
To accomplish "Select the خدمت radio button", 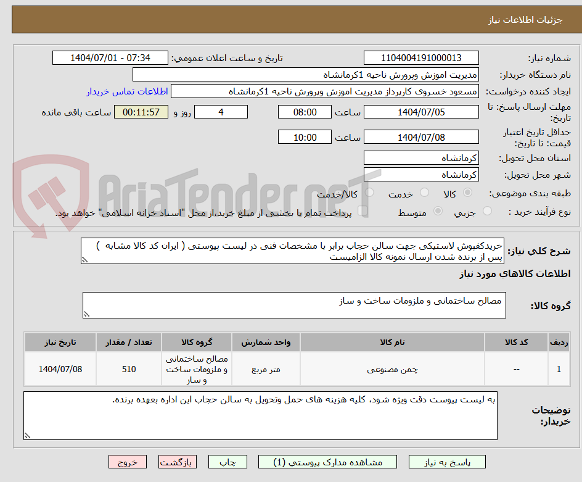I will pos(424,191).
